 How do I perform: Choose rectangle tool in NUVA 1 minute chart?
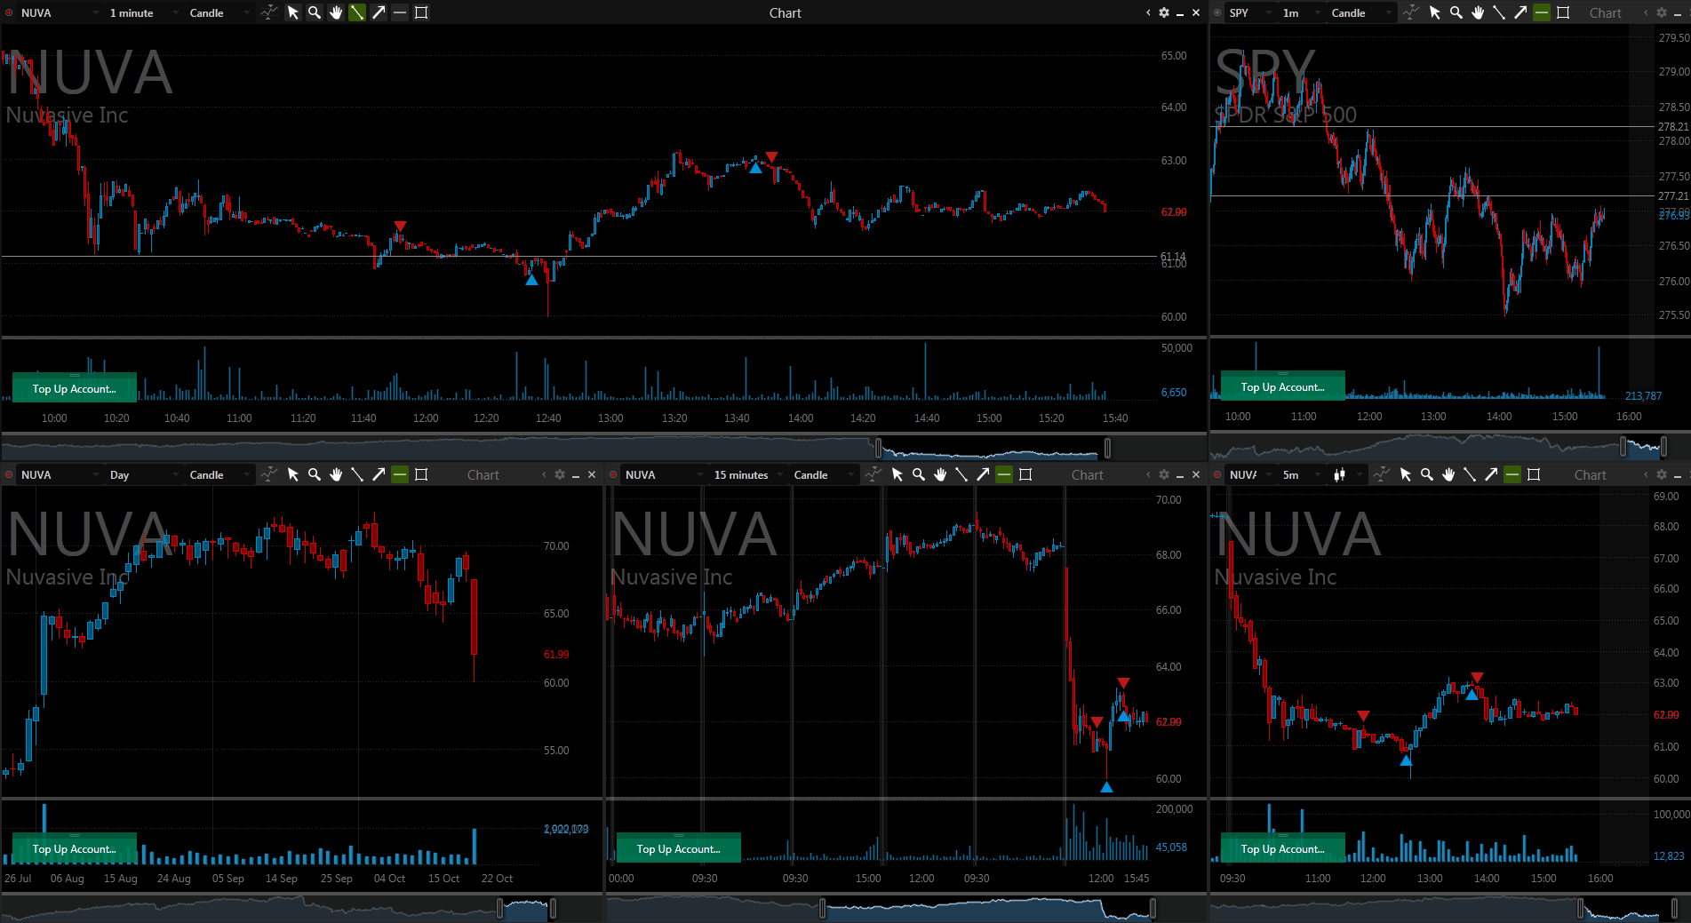[x=421, y=12]
